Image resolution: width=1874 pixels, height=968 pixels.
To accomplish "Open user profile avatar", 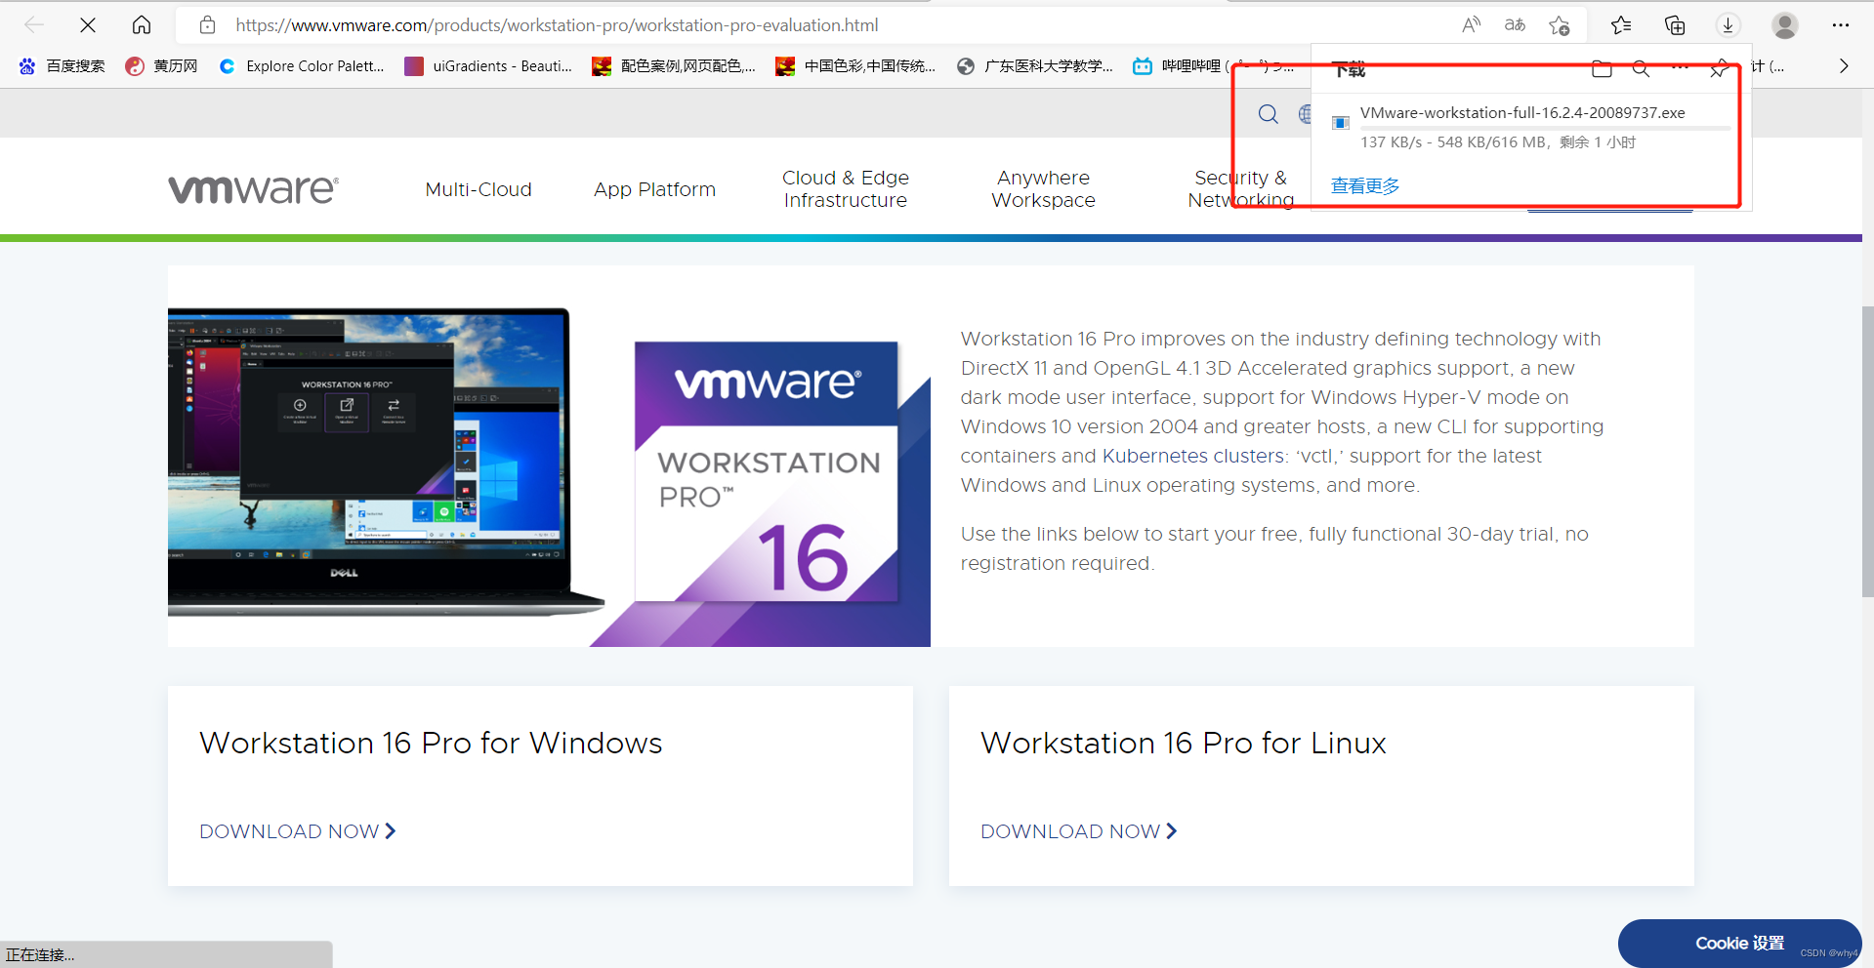I will (1785, 25).
